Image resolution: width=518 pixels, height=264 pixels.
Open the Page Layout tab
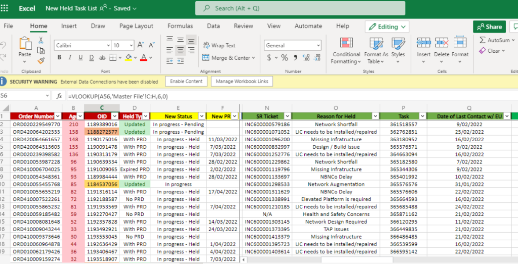pos(136,26)
